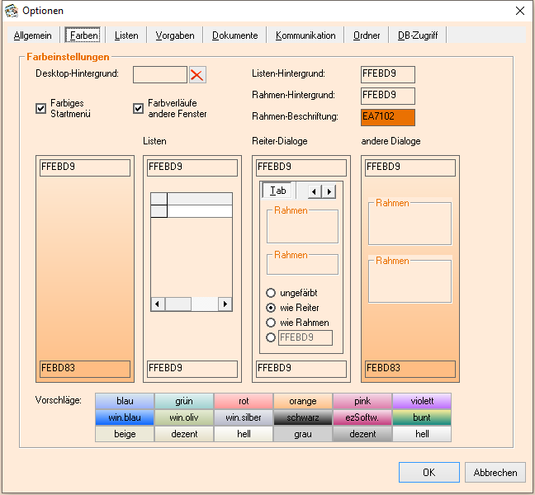535x495 pixels.
Task: Click the Optionen app icon in title bar
Action: [x=12, y=11]
